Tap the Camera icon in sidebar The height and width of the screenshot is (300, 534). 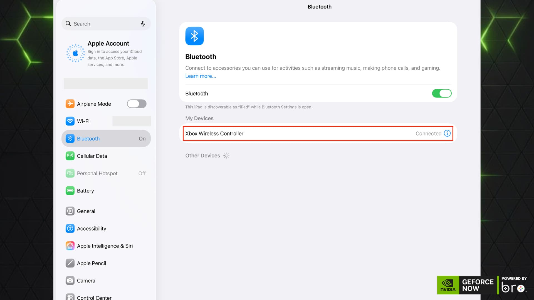pos(70,281)
